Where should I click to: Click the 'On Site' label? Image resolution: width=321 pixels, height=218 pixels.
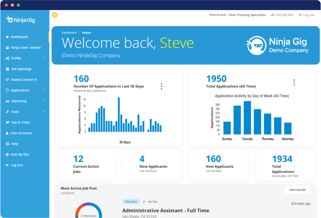click(153, 201)
